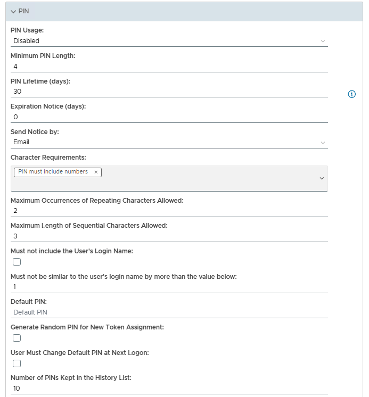This screenshot has height=397, width=369.
Task: Click the 'PIN must include numbers' chip
Action: point(53,172)
